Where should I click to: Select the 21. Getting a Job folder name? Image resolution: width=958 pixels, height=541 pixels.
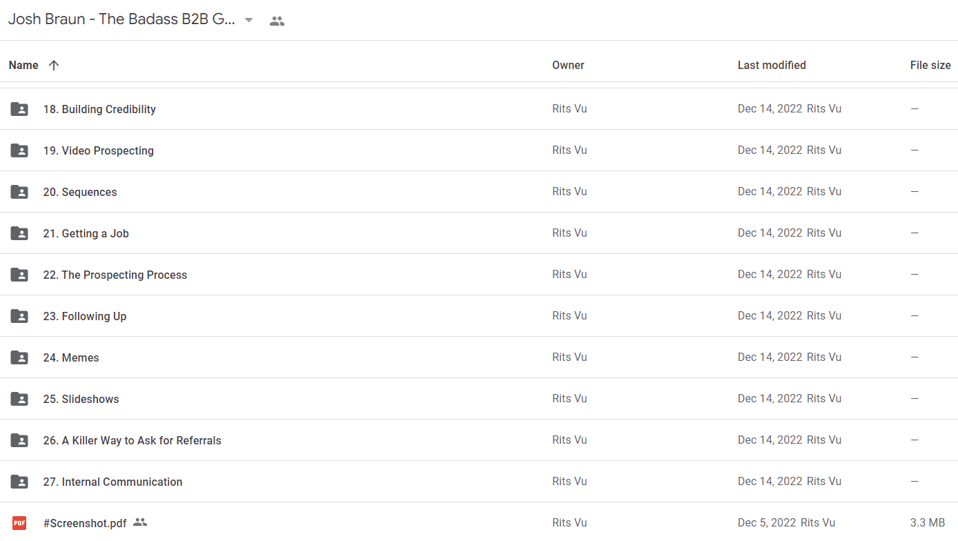[x=86, y=233]
